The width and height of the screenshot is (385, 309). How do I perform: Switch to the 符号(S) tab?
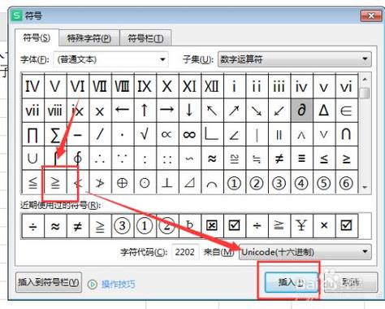click(x=37, y=38)
